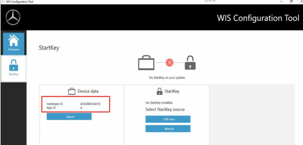Viewport: 303px width, 145px height.
Task: Click the App ID value 4
Action: [81, 108]
